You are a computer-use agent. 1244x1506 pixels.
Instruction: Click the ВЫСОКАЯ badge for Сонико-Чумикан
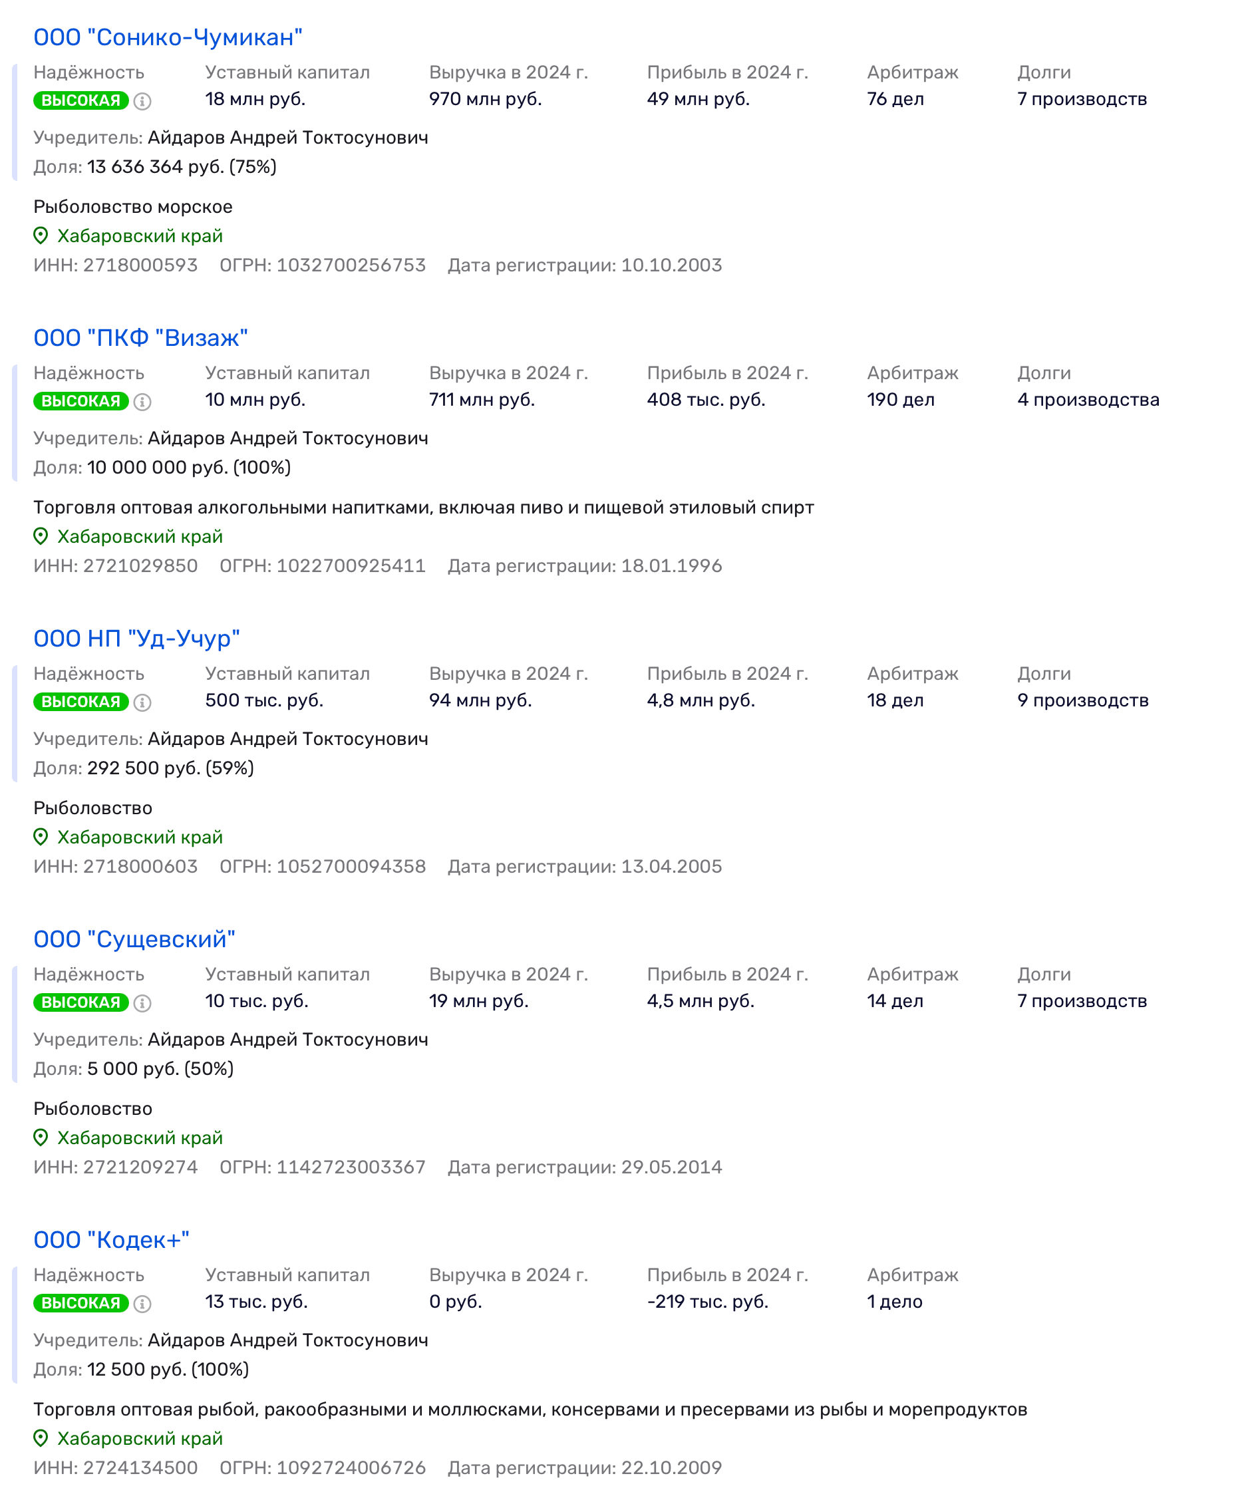pos(80,100)
